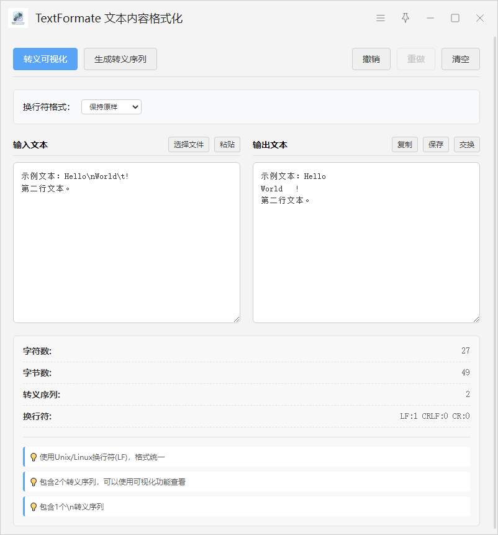Screen dimensions: 498x535
Task: Pin the window on top
Action: point(405,19)
